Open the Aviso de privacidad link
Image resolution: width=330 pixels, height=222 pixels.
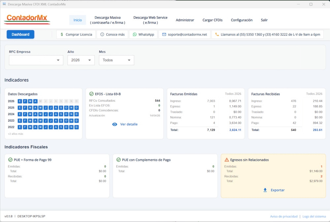[284, 216]
